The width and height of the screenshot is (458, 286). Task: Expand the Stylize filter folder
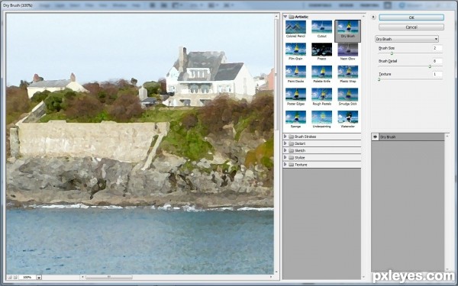pyautogui.click(x=285, y=157)
